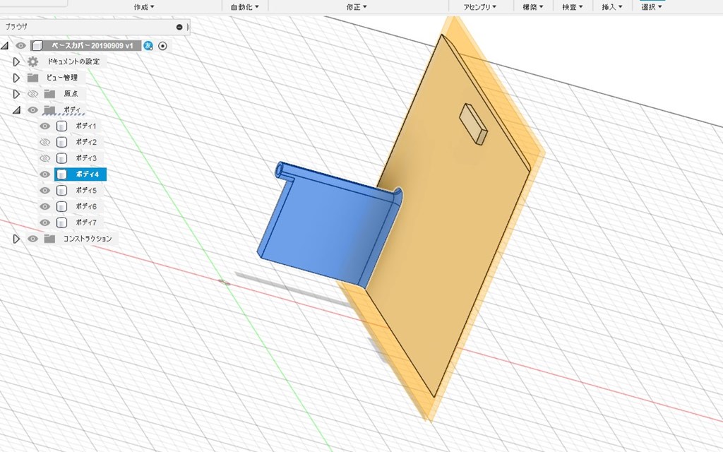Click the gear icon beside ドキュメントの設定
The width and height of the screenshot is (723, 452).
point(32,61)
